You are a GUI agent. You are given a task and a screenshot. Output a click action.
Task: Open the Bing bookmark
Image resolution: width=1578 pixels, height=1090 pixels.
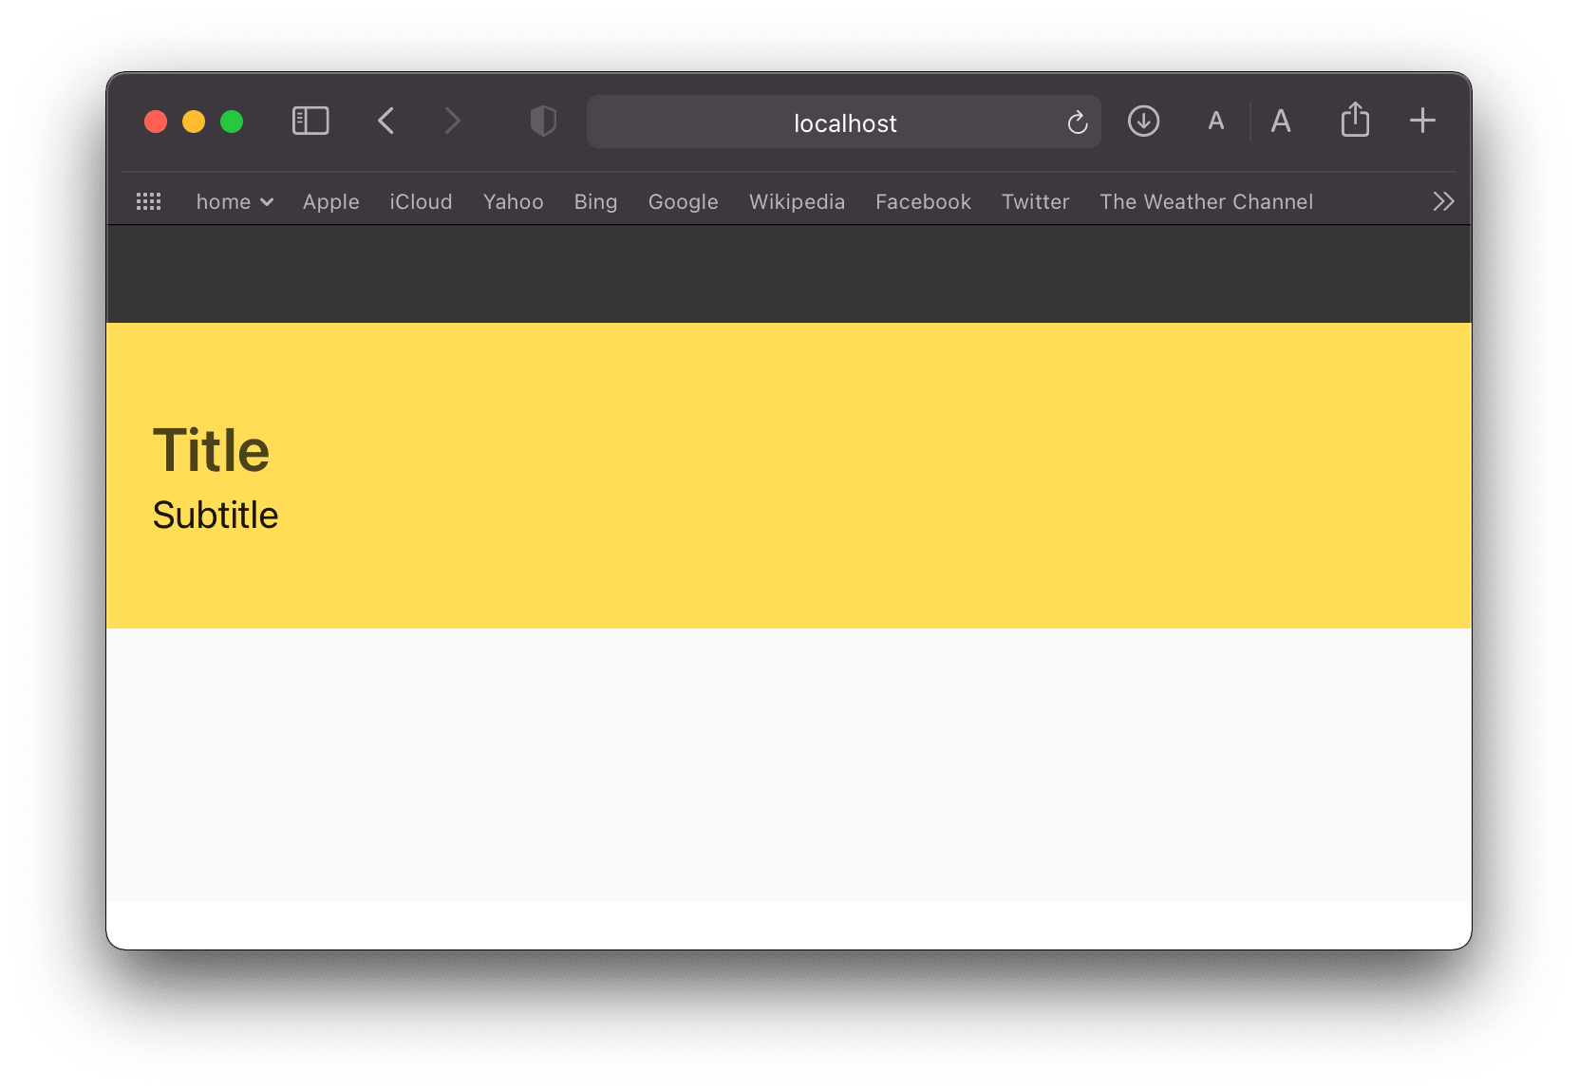[x=595, y=201]
